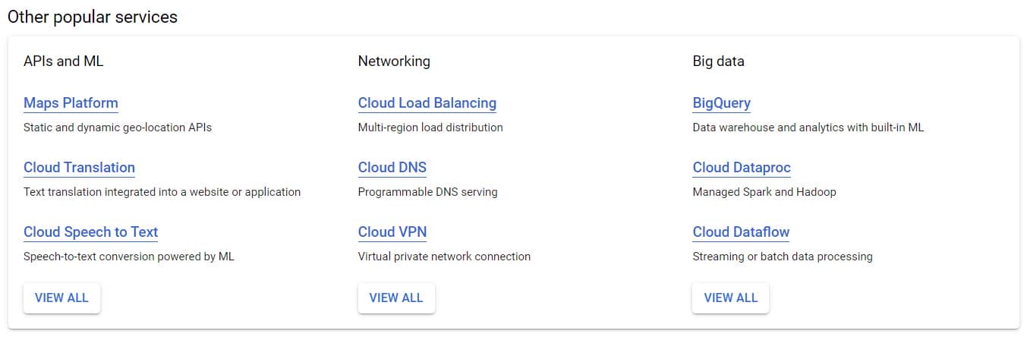This screenshot has height=337, width=1027.
Task: Click the 'Big data' column title
Action: tap(718, 61)
